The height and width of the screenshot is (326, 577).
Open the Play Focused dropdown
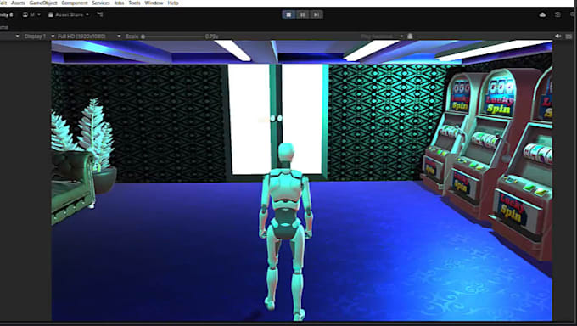382,37
